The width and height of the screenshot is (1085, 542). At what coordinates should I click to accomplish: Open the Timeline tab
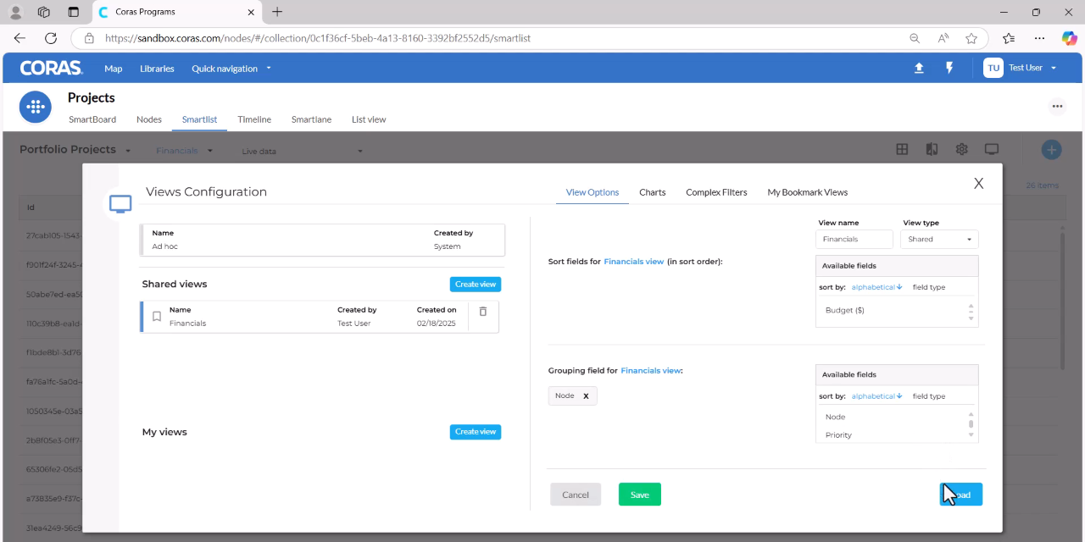(x=254, y=119)
